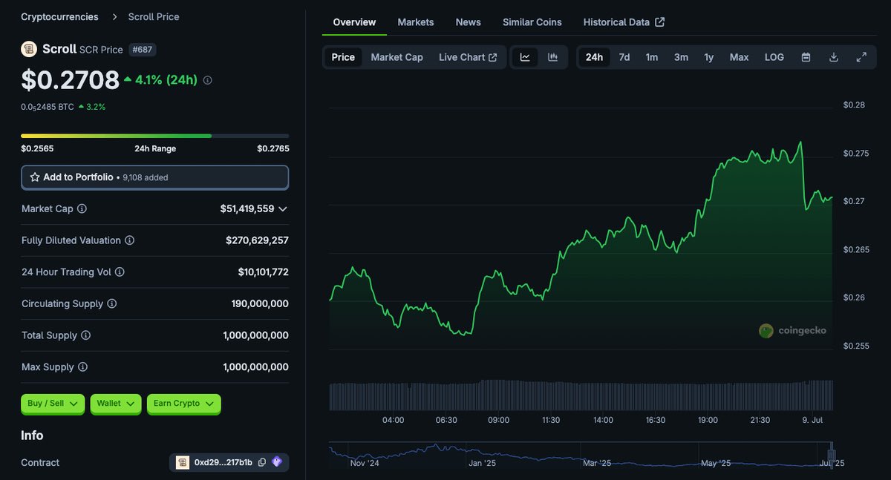Open the Overview tab
Image resolution: width=891 pixels, height=480 pixels.
coord(354,22)
